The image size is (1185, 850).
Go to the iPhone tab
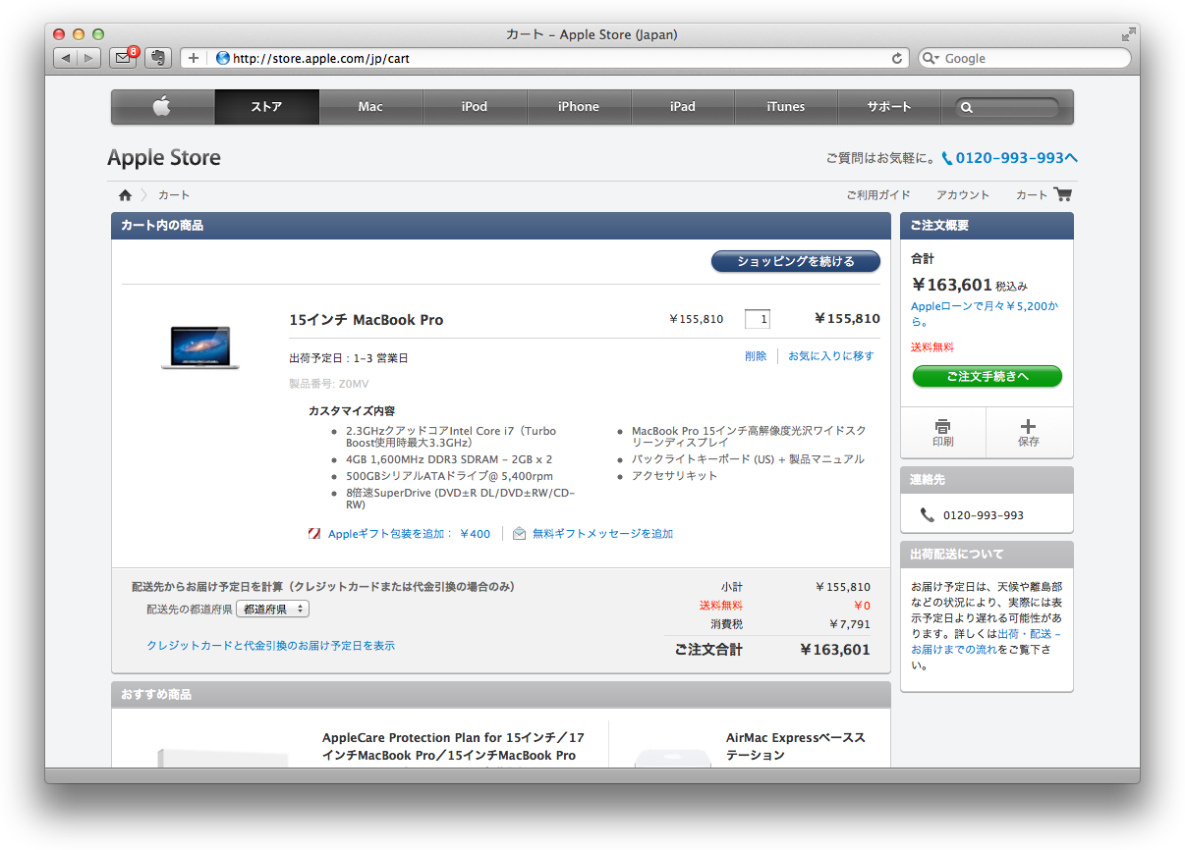tap(579, 107)
